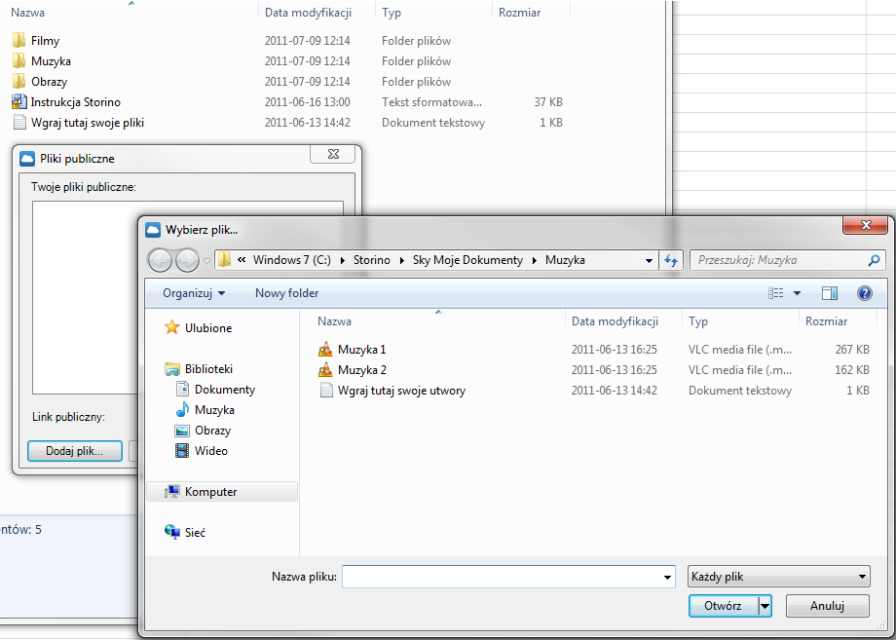Click the Sieć network icon

[172, 532]
